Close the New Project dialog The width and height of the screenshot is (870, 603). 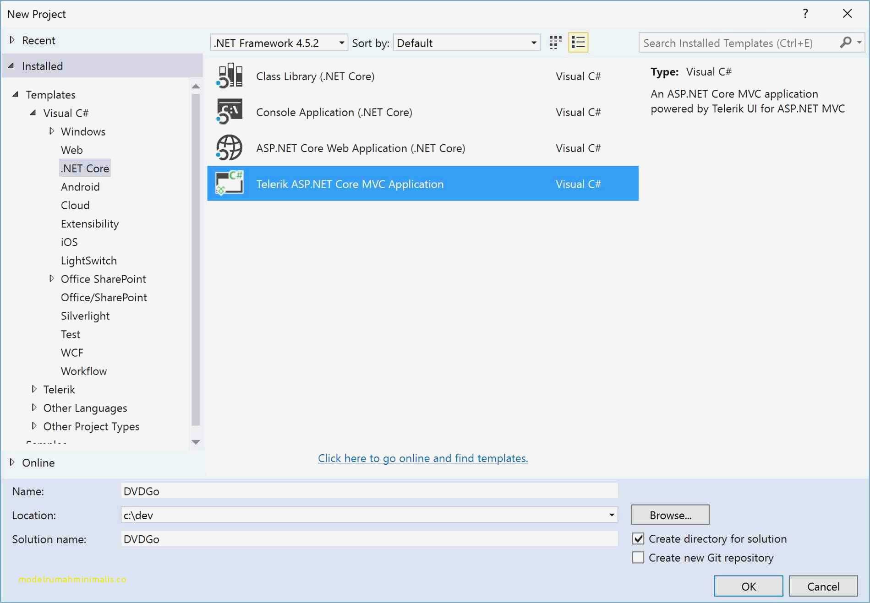click(848, 14)
